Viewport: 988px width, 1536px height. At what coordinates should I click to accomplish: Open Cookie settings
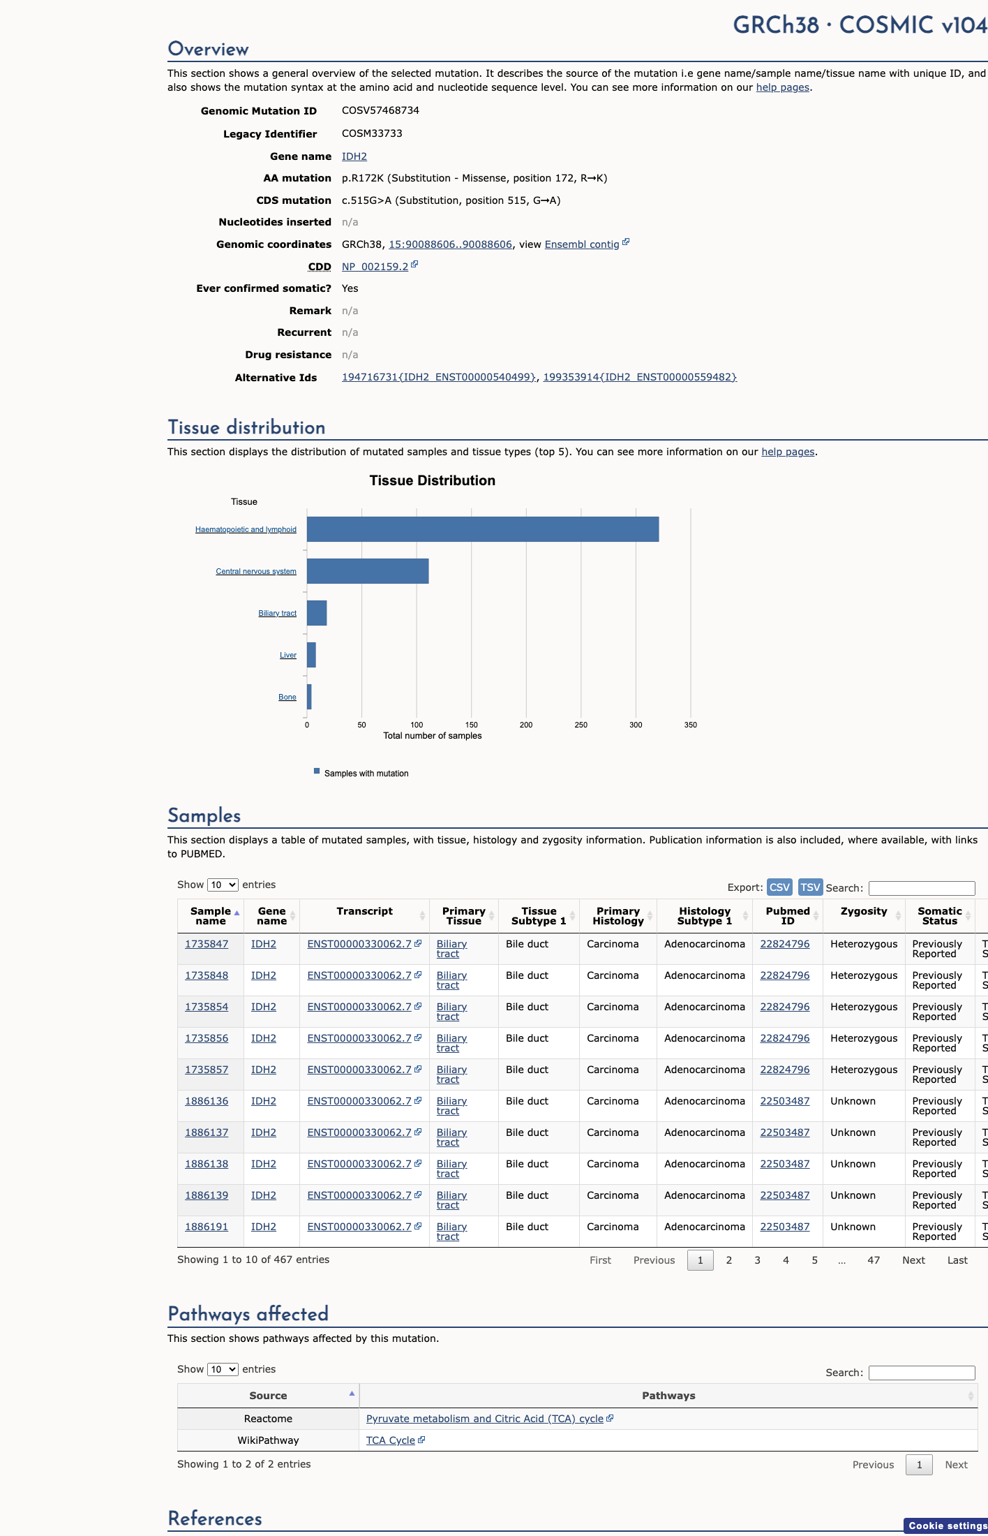click(x=946, y=1526)
